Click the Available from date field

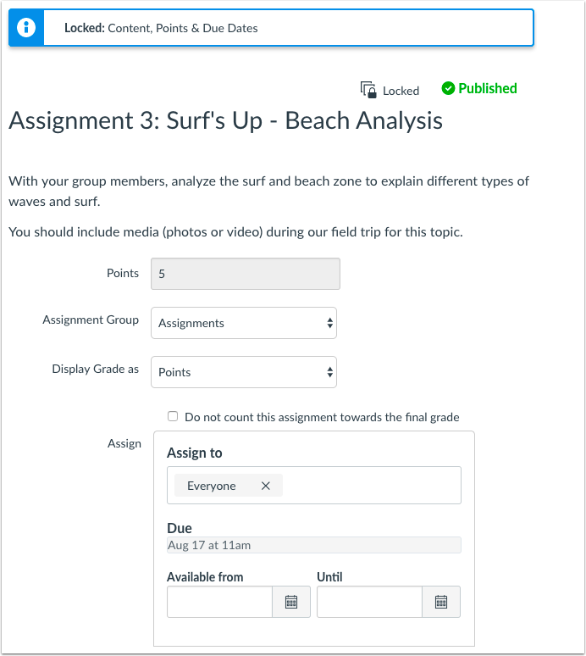point(220,602)
